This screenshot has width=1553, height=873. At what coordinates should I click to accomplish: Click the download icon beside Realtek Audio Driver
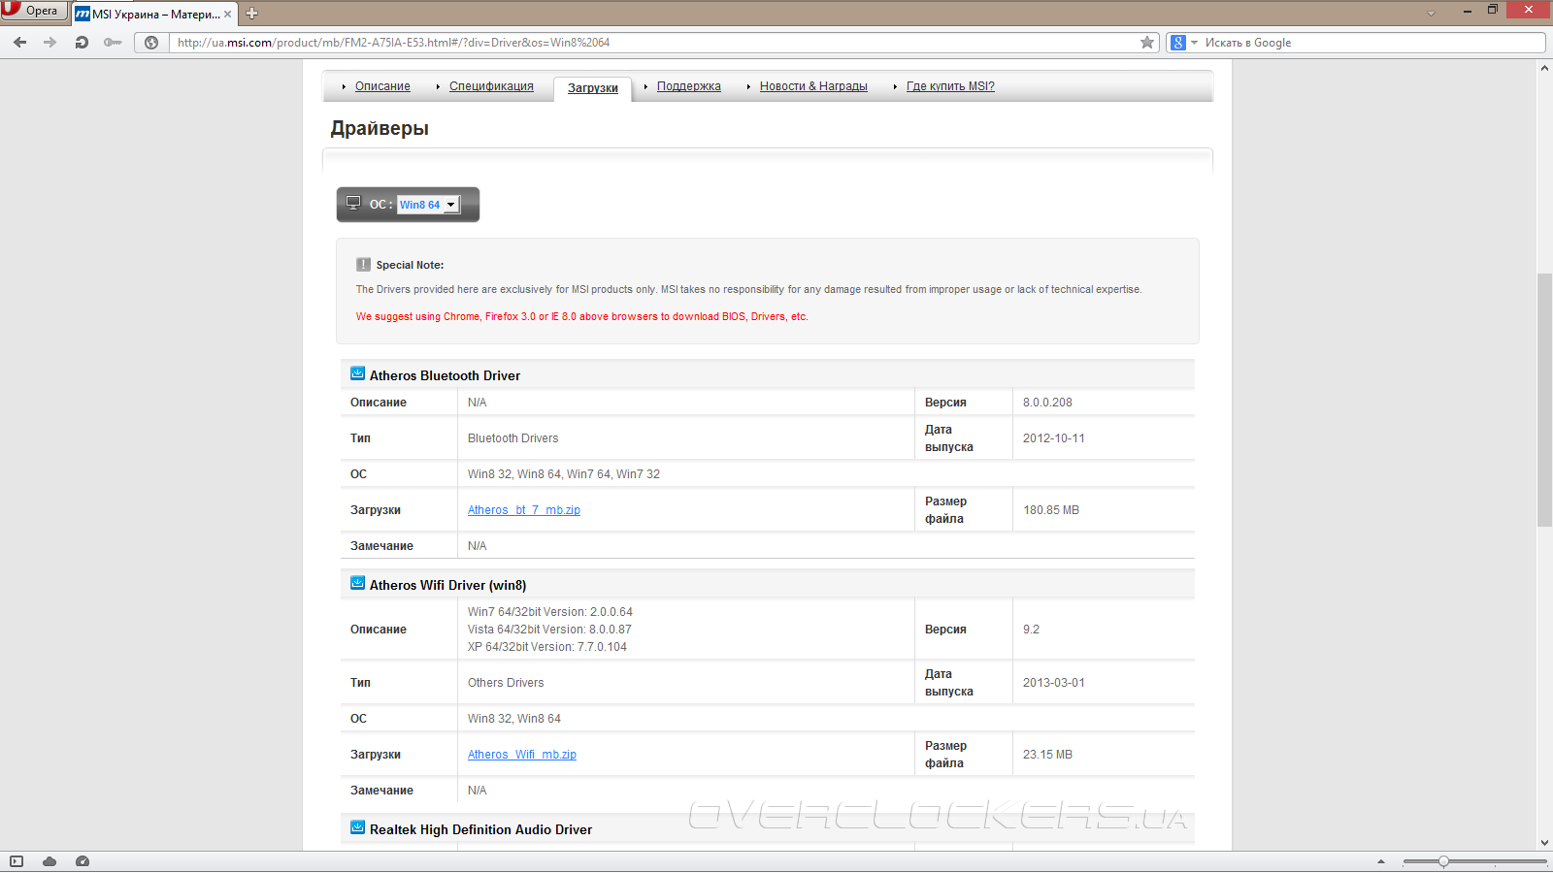point(357,827)
